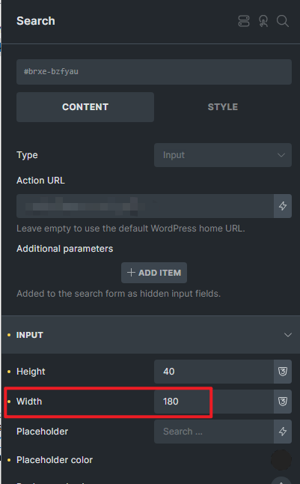The height and width of the screenshot is (484, 300).
Task: Click CSS variable icon beside Height field
Action: click(x=283, y=372)
